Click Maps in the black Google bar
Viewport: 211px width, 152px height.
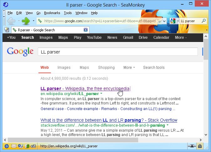click(63, 38)
